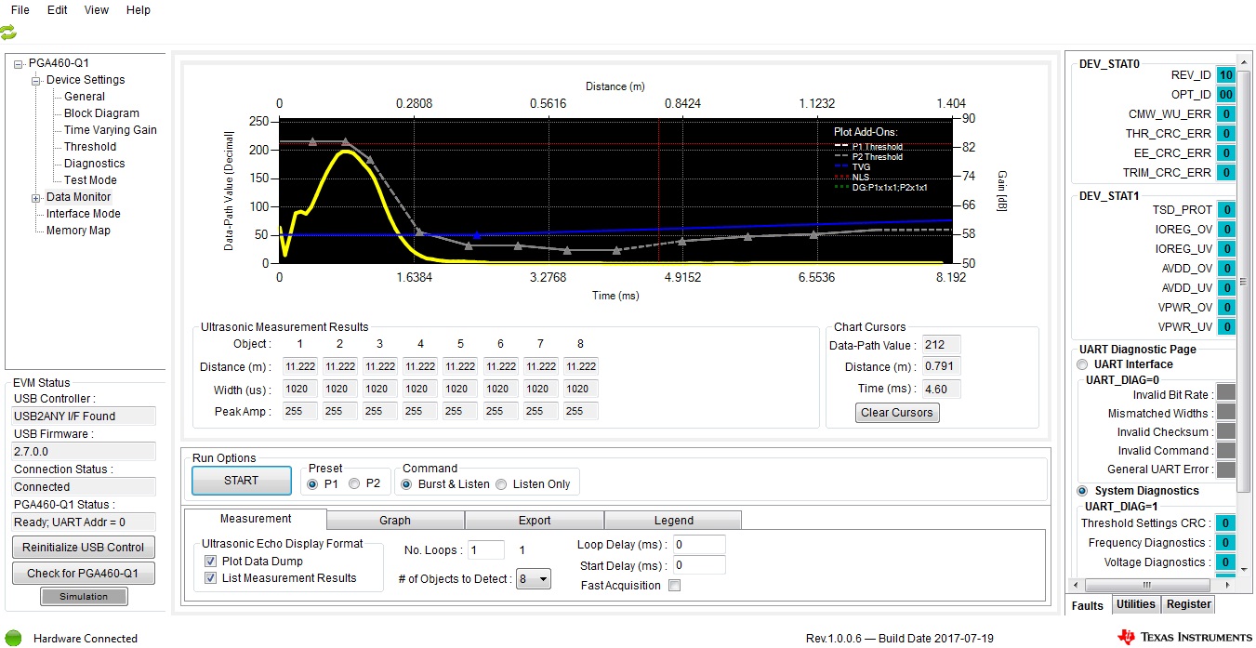Choose the Burst & Listen command option

coord(406,483)
